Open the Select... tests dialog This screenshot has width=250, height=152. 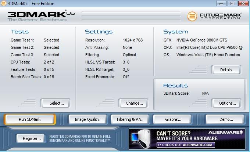coord(55,103)
